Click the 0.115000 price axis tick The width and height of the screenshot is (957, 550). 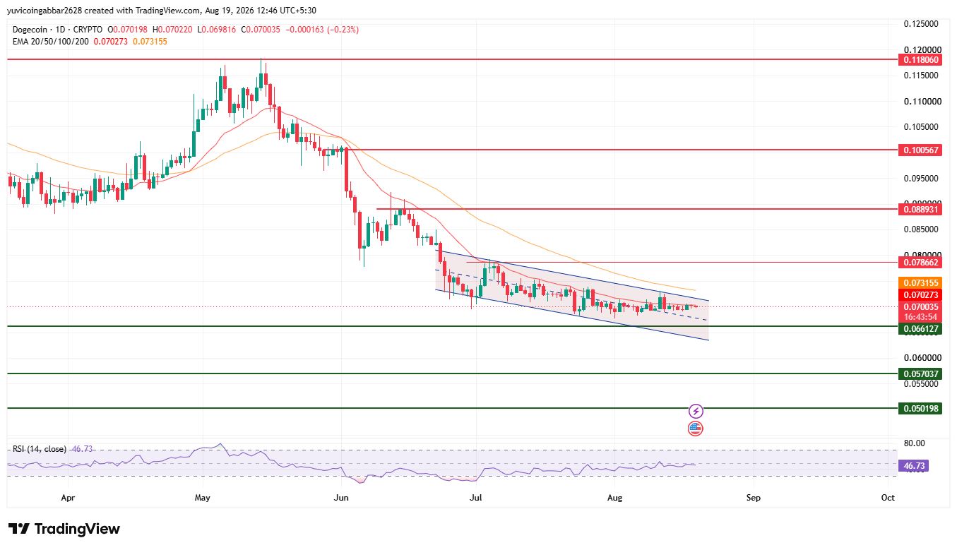point(922,76)
